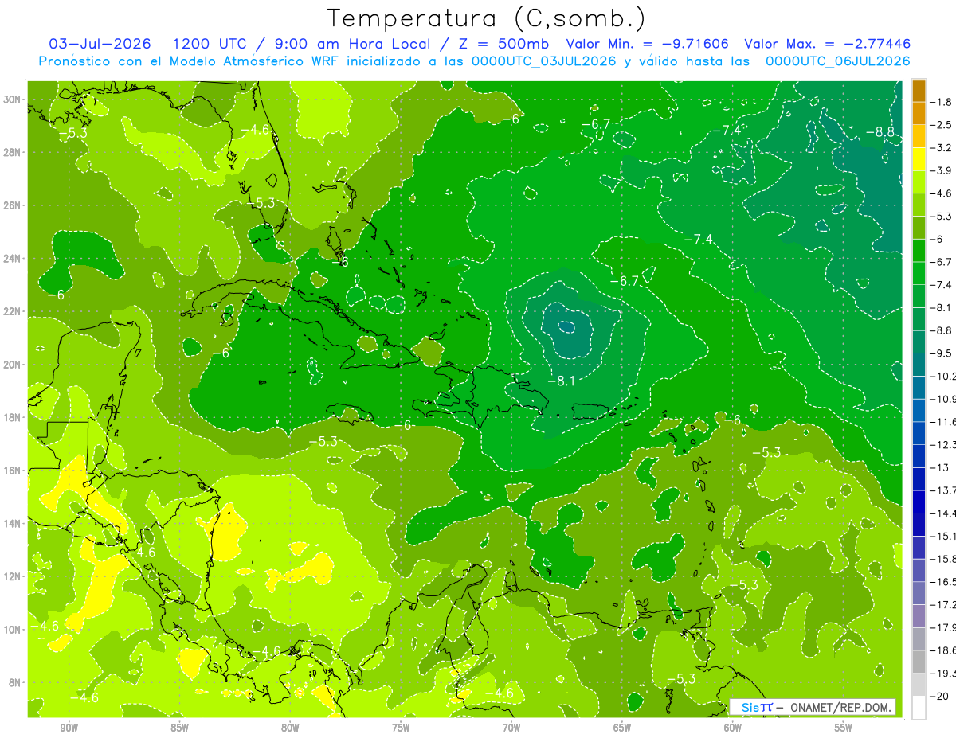Click the -13 label on the color scale
This screenshot has width=956, height=738.
(x=940, y=467)
